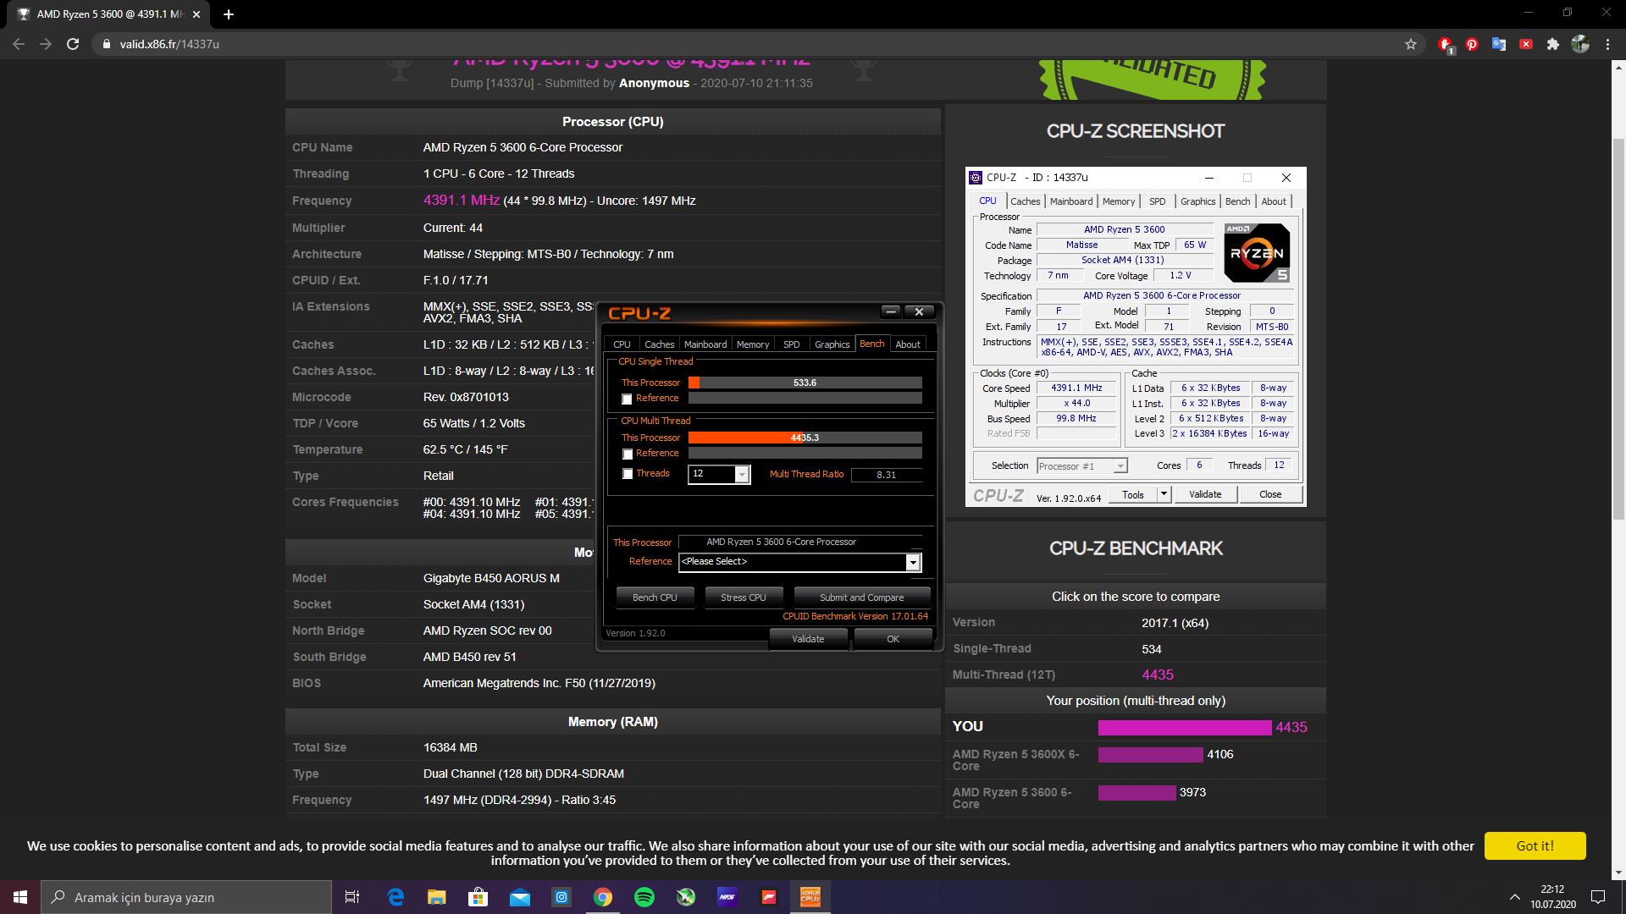Tick Single Thread Reference checkbox
The width and height of the screenshot is (1626, 914).
point(628,399)
